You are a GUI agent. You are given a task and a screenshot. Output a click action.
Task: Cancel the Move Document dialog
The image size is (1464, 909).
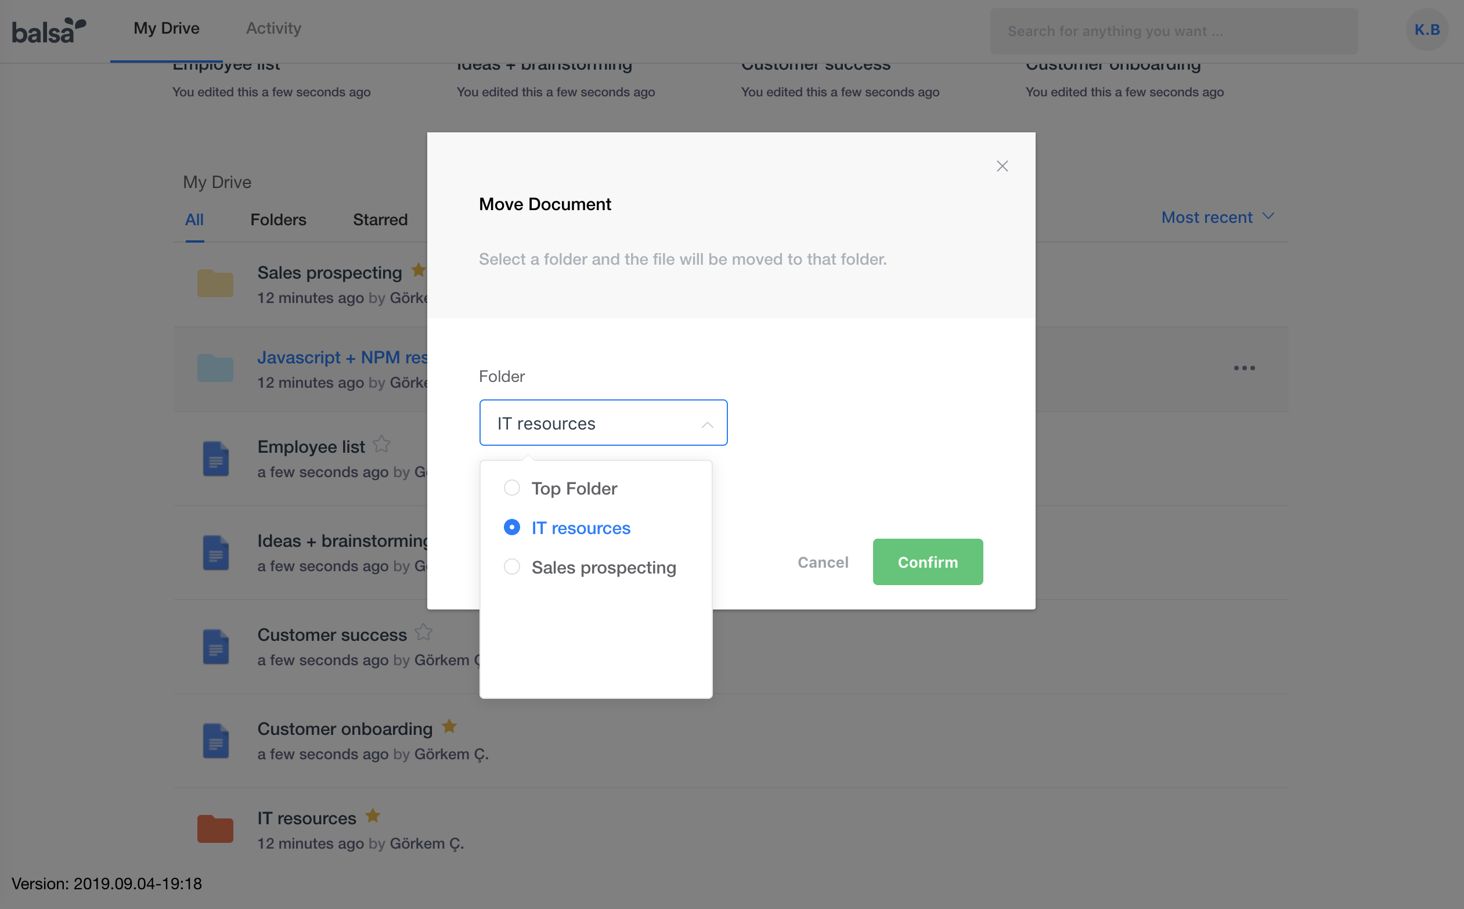tap(823, 562)
